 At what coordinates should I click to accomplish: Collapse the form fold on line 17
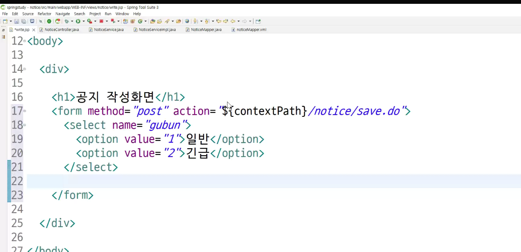coord(25,111)
